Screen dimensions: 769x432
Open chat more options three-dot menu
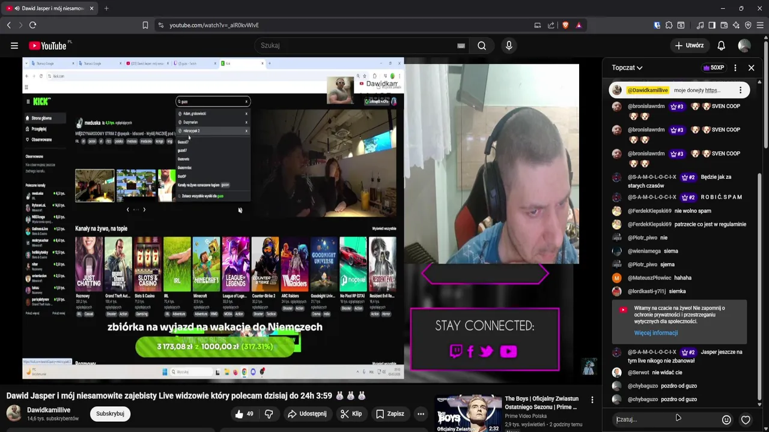click(735, 68)
